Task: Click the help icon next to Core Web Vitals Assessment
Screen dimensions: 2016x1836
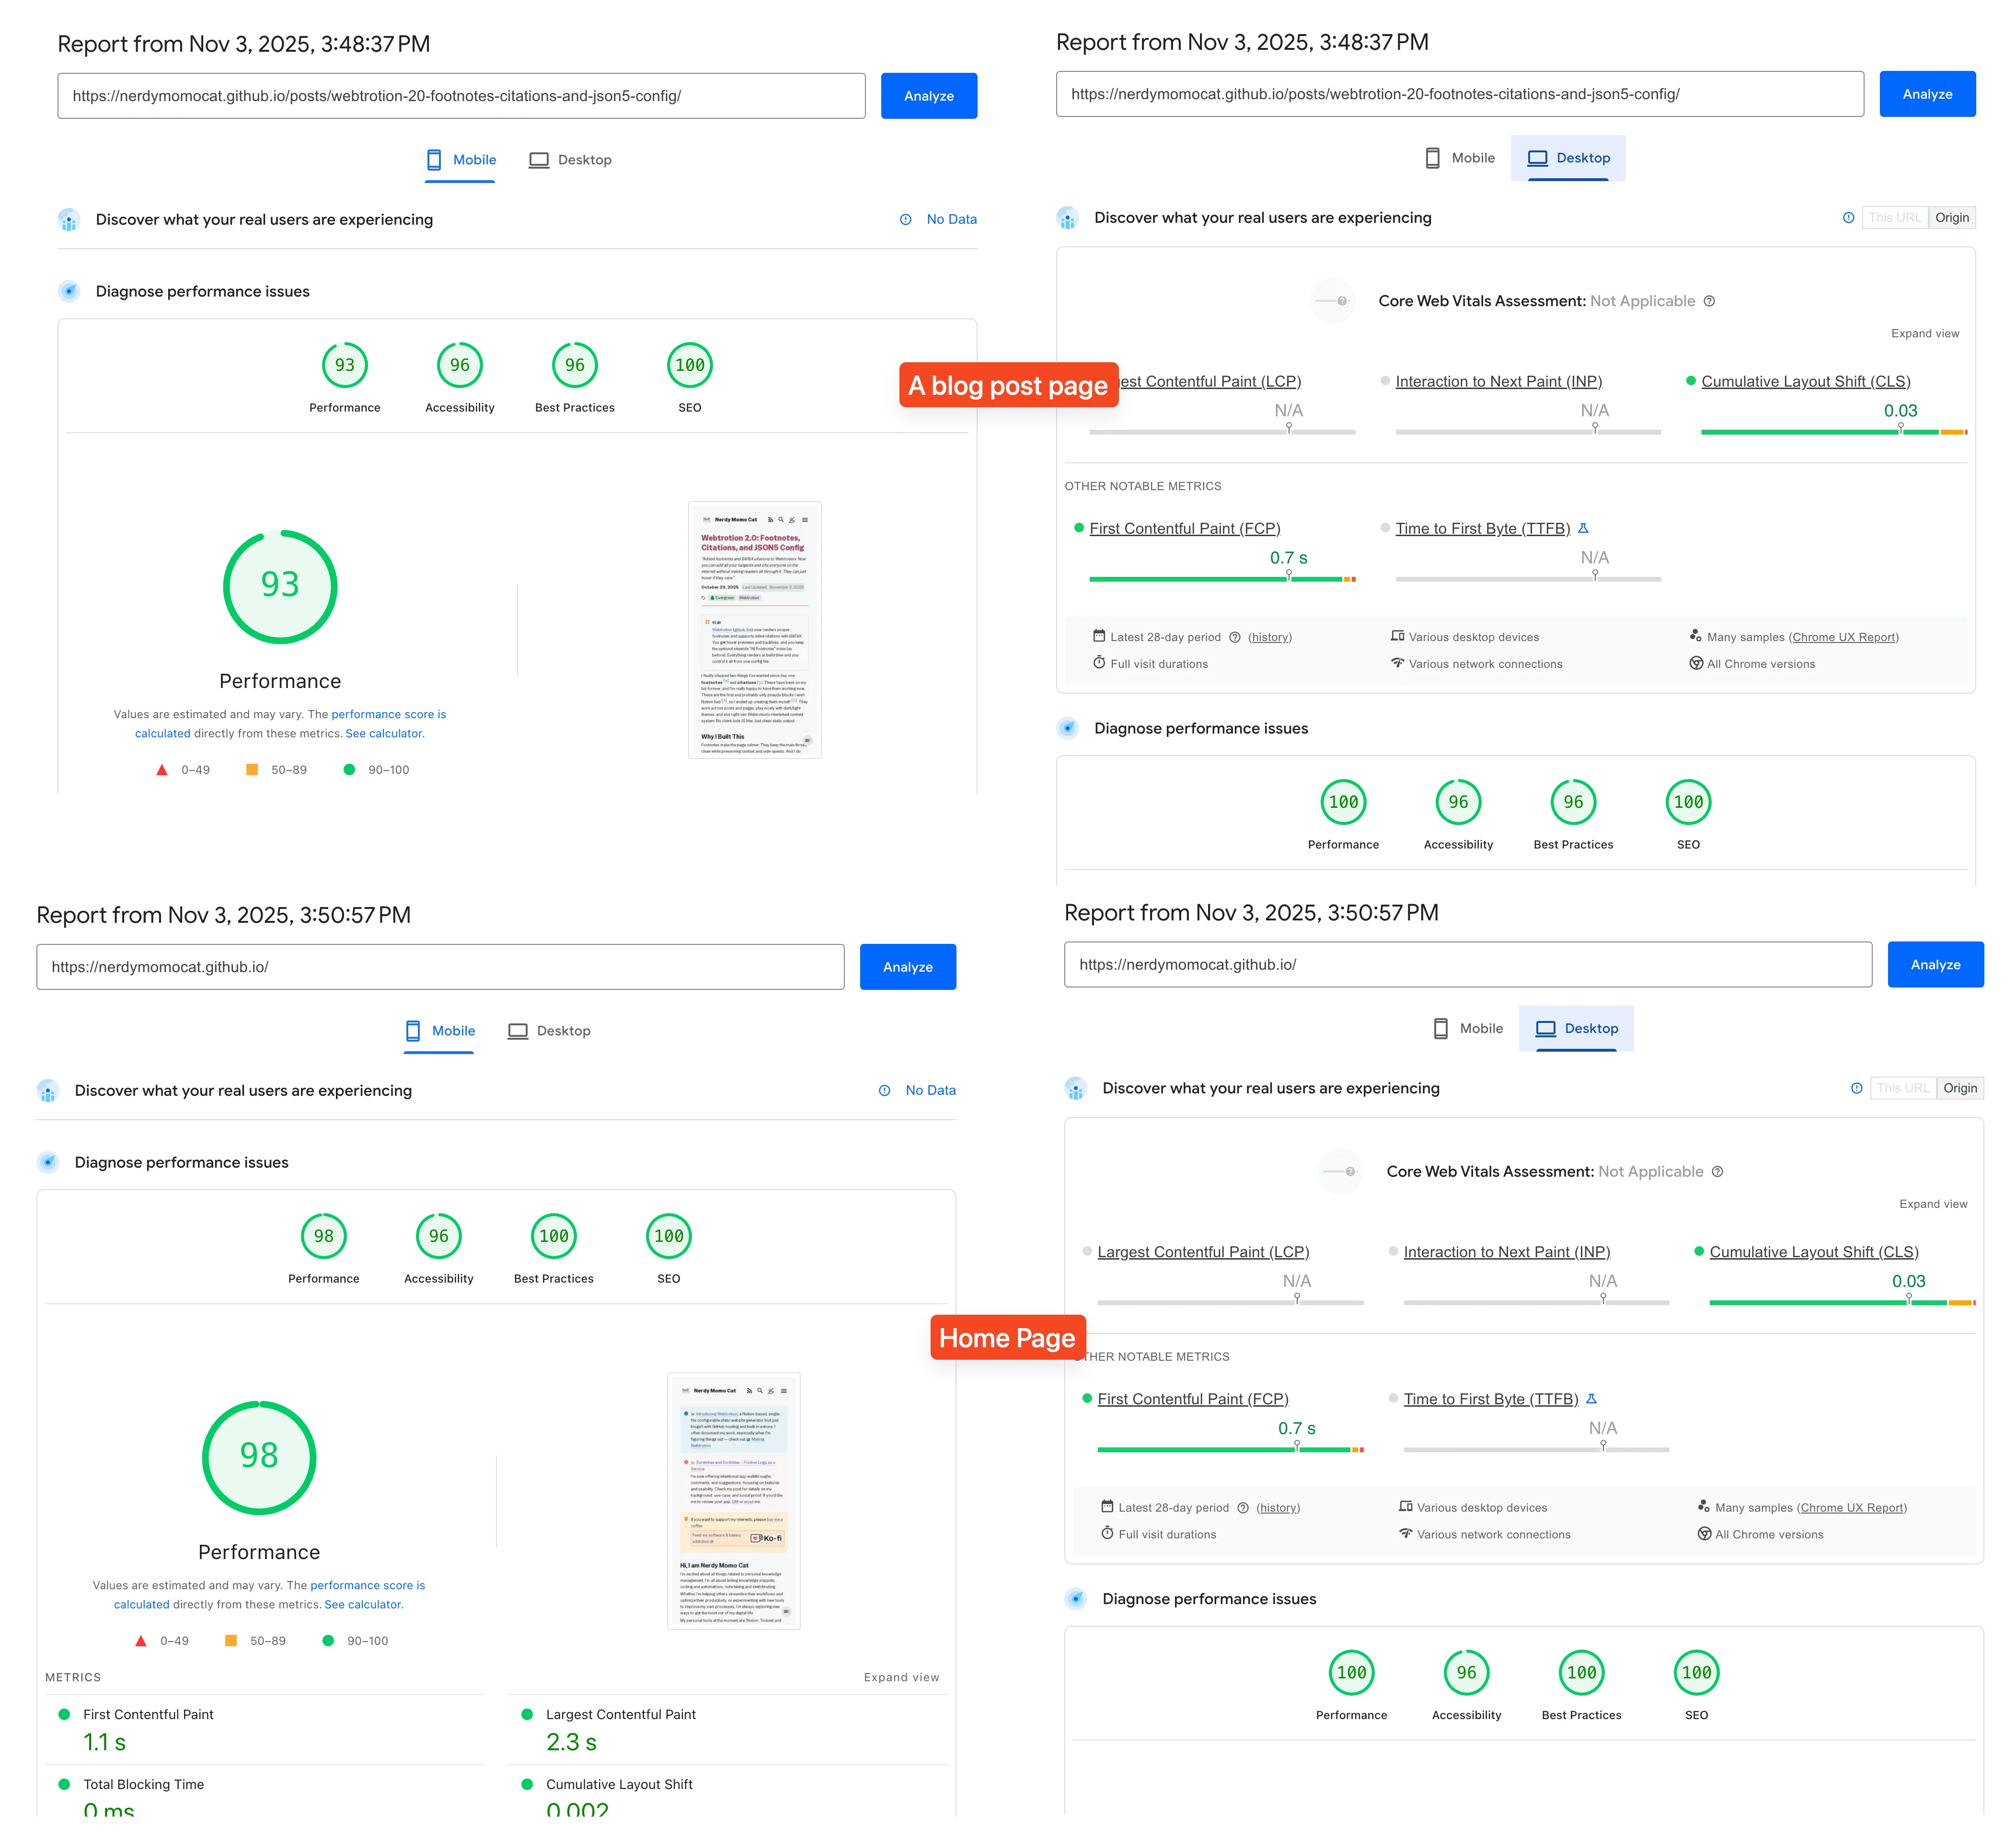Action: [1710, 300]
